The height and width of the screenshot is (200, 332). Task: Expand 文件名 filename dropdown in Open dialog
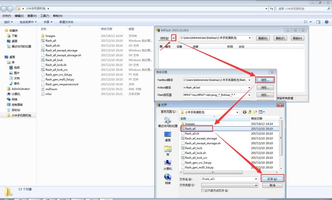256,179
